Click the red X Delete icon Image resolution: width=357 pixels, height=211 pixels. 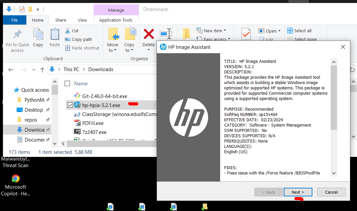149,34
